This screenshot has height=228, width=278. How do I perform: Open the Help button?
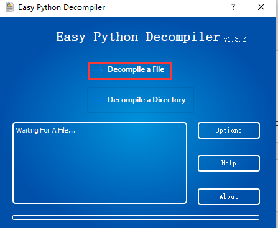229,163
